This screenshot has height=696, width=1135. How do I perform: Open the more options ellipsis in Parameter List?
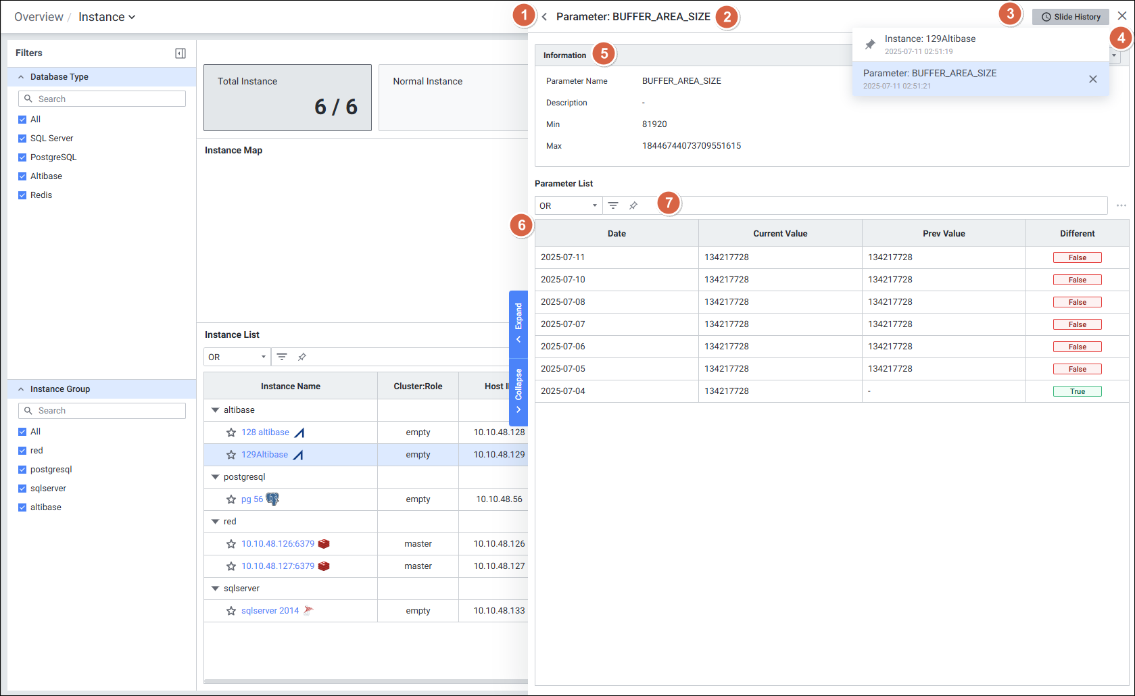pos(1121,205)
